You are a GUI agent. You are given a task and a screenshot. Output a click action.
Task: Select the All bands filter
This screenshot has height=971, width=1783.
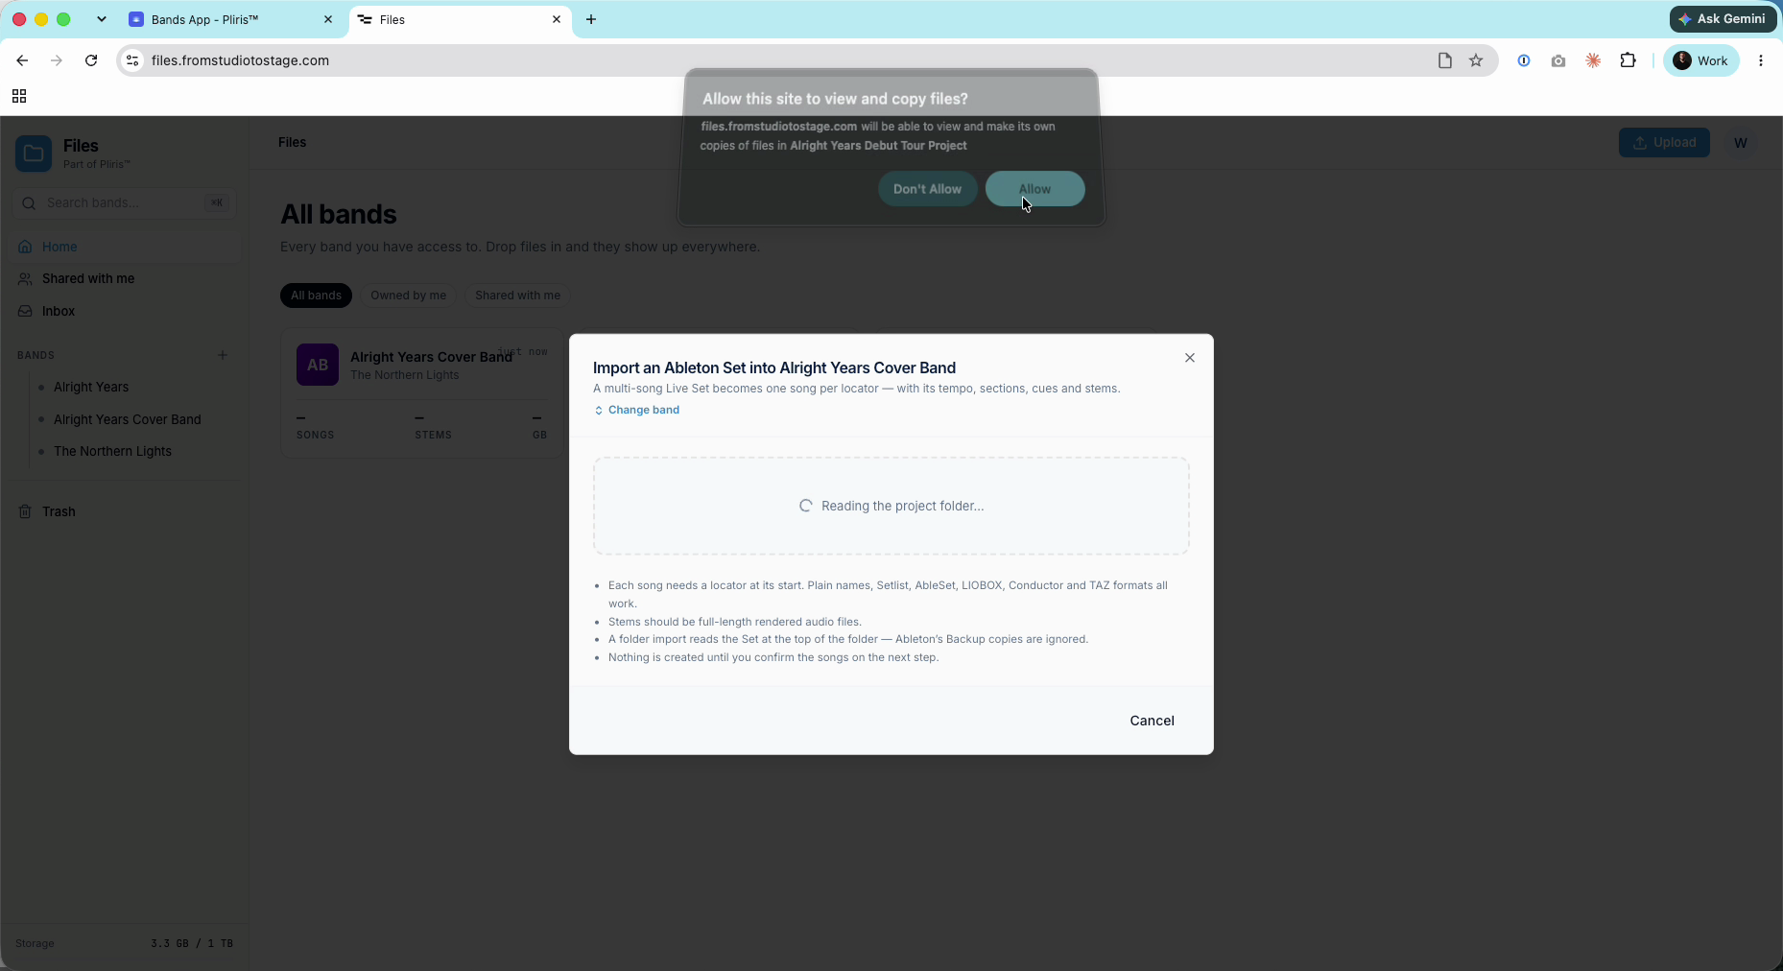tap(316, 296)
